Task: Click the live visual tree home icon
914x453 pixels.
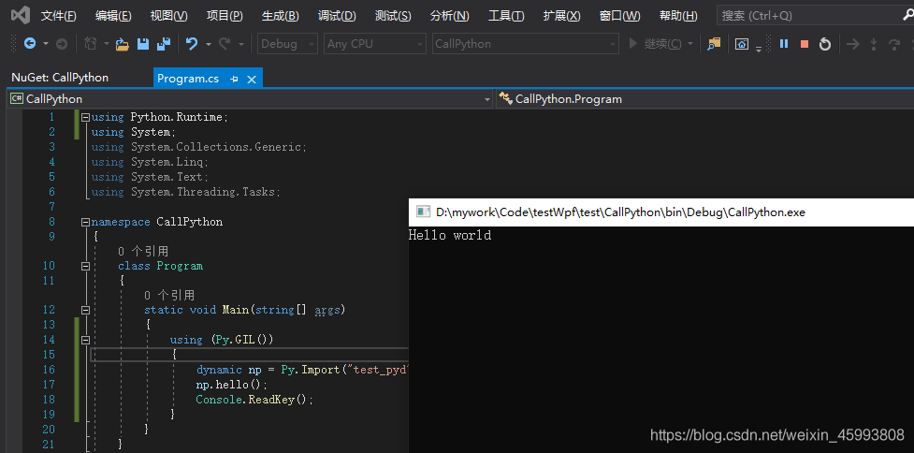Action: (742, 44)
